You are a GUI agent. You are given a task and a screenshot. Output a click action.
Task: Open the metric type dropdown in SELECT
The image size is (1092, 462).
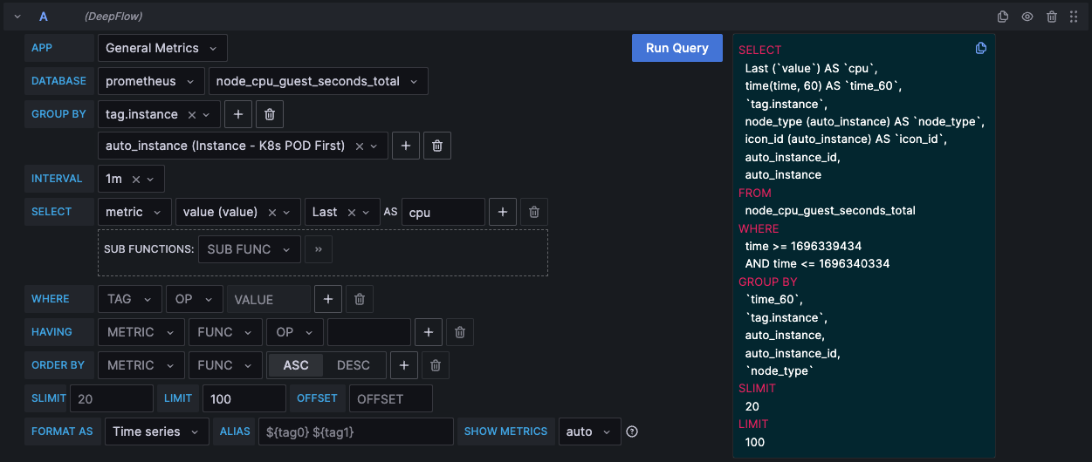[x=135, y=212]
